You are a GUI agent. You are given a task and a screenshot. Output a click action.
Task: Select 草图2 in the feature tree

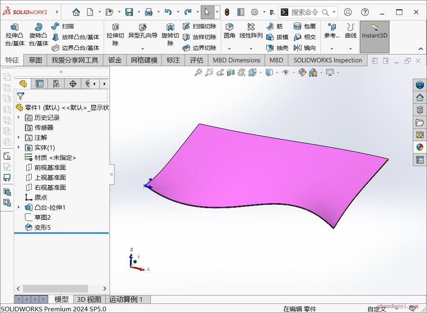pos(38,217)
